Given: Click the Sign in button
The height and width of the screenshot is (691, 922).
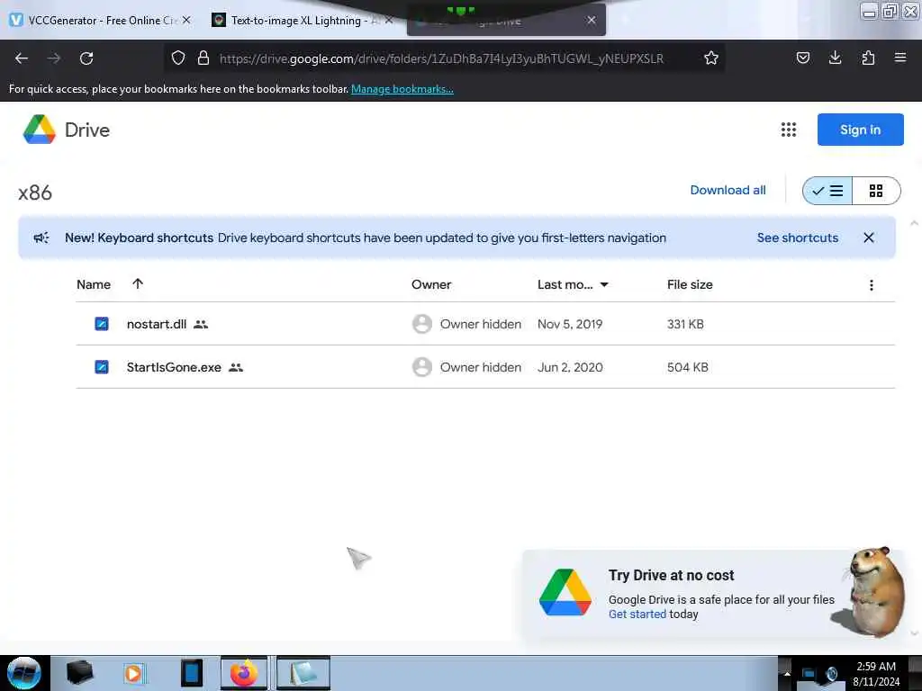Looking at the screenshot, I should pyautogui.click(x=860, y=130).
